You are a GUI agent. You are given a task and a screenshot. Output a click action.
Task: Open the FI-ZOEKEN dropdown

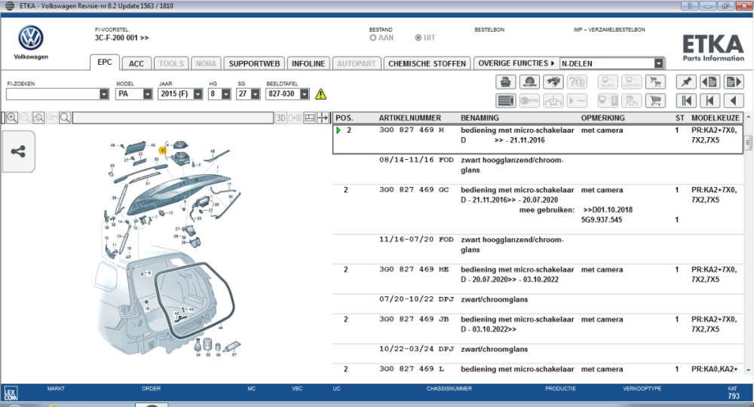point(104,94)
